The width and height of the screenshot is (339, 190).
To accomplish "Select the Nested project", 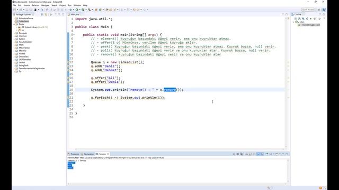I will tap(22, 54).
